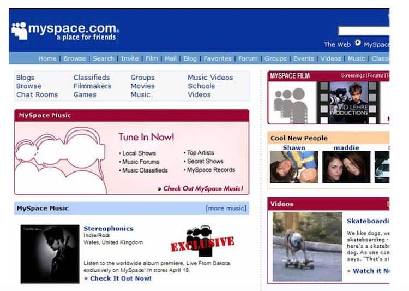Open Film in the navigation bar
The height and width of the screenshot is (291, 409).
152,58
